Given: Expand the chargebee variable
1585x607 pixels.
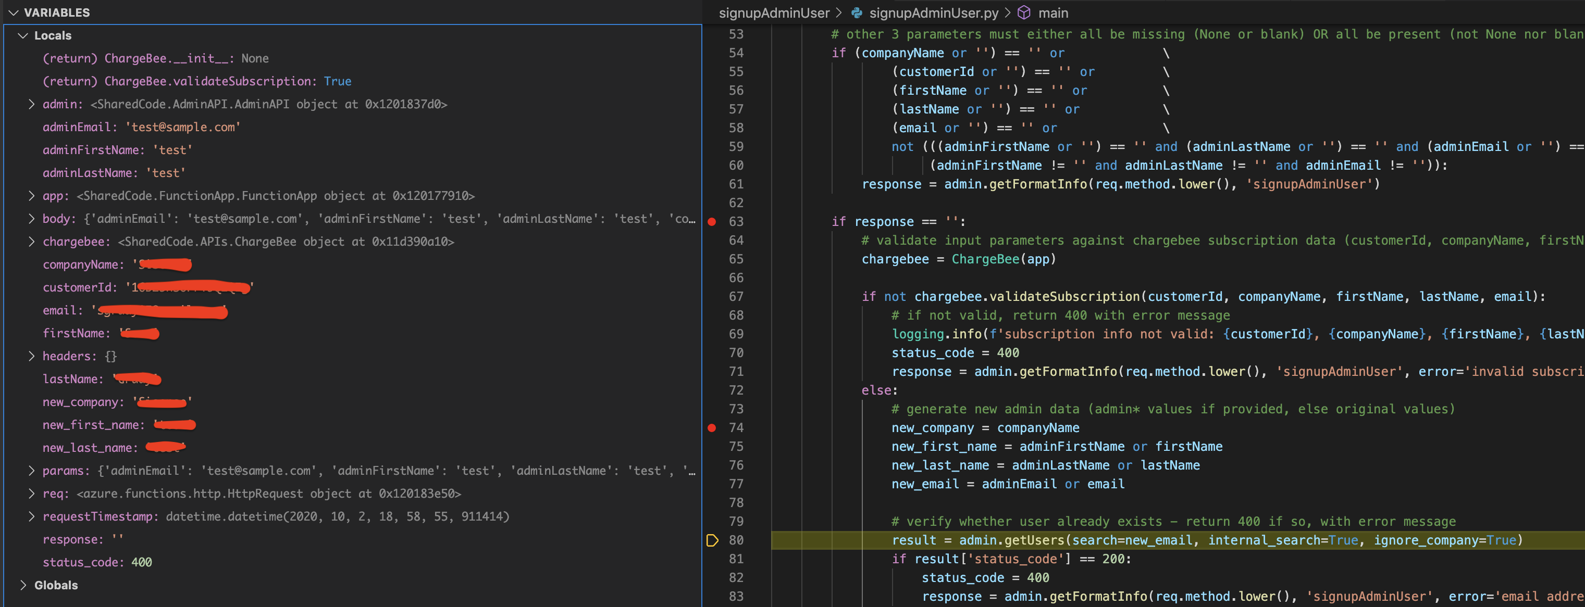Looking at the screenshot, I should click(x=32, y=241).
